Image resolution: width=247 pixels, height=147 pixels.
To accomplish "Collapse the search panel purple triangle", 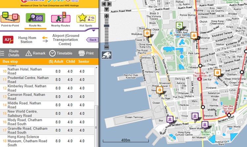I will click(x=94, y=31).
